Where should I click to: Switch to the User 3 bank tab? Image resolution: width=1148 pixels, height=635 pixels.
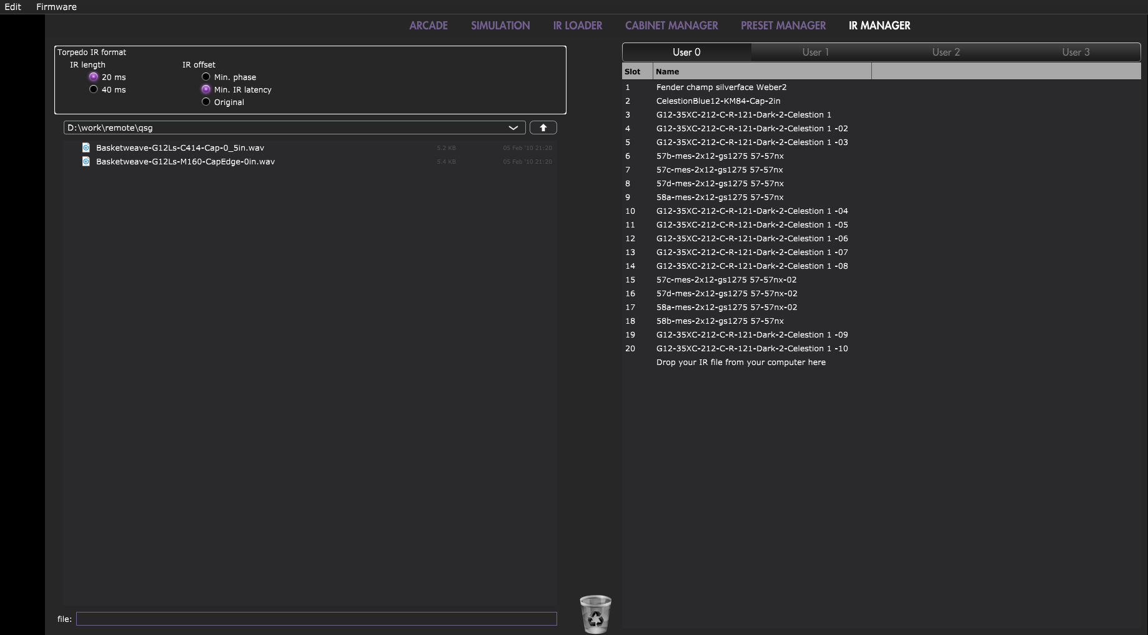pyautogui.click(x=1075, y=52)
